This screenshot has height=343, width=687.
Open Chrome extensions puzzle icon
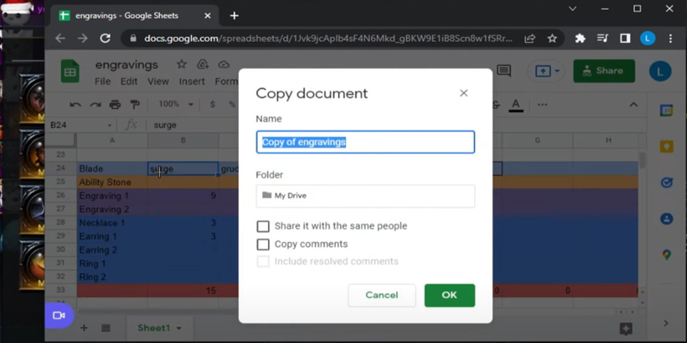(580, 38)
